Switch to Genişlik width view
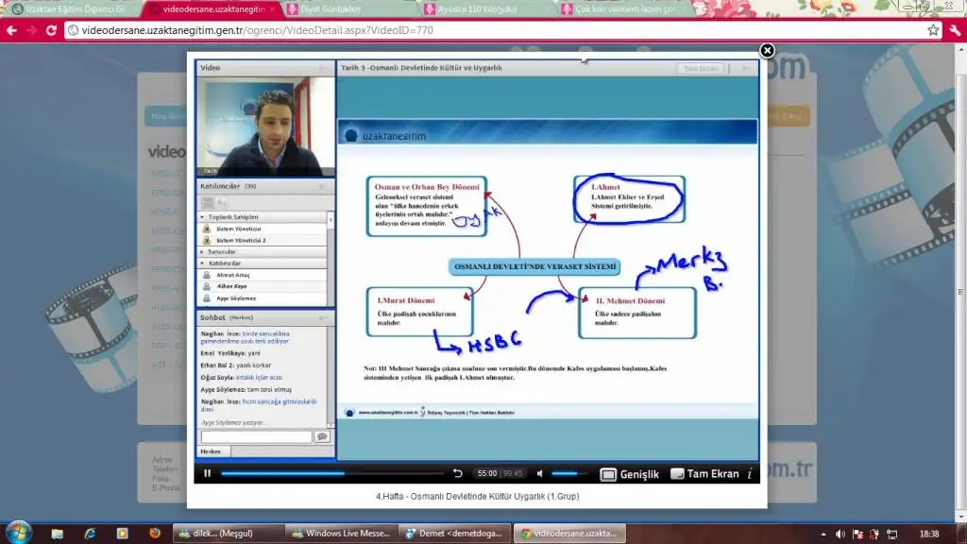Image resolution: width=967 pixels, height=544 pixels. coord(630,474)
